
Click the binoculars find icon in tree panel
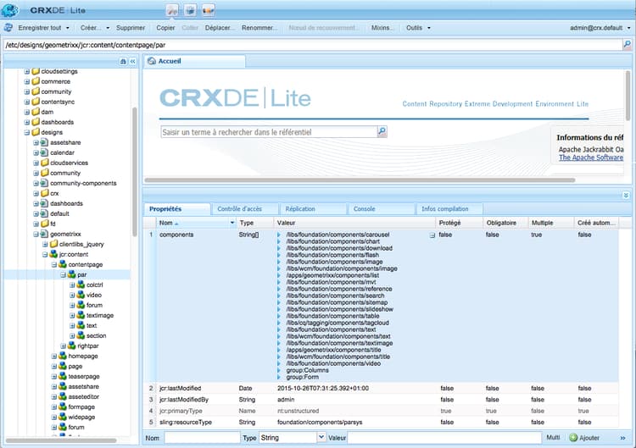click(x=123, y=61)
